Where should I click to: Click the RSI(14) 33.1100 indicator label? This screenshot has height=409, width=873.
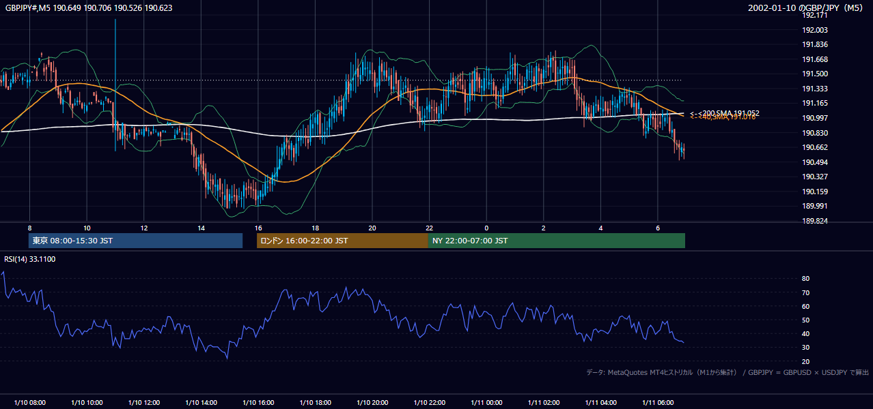click(30, 259)
